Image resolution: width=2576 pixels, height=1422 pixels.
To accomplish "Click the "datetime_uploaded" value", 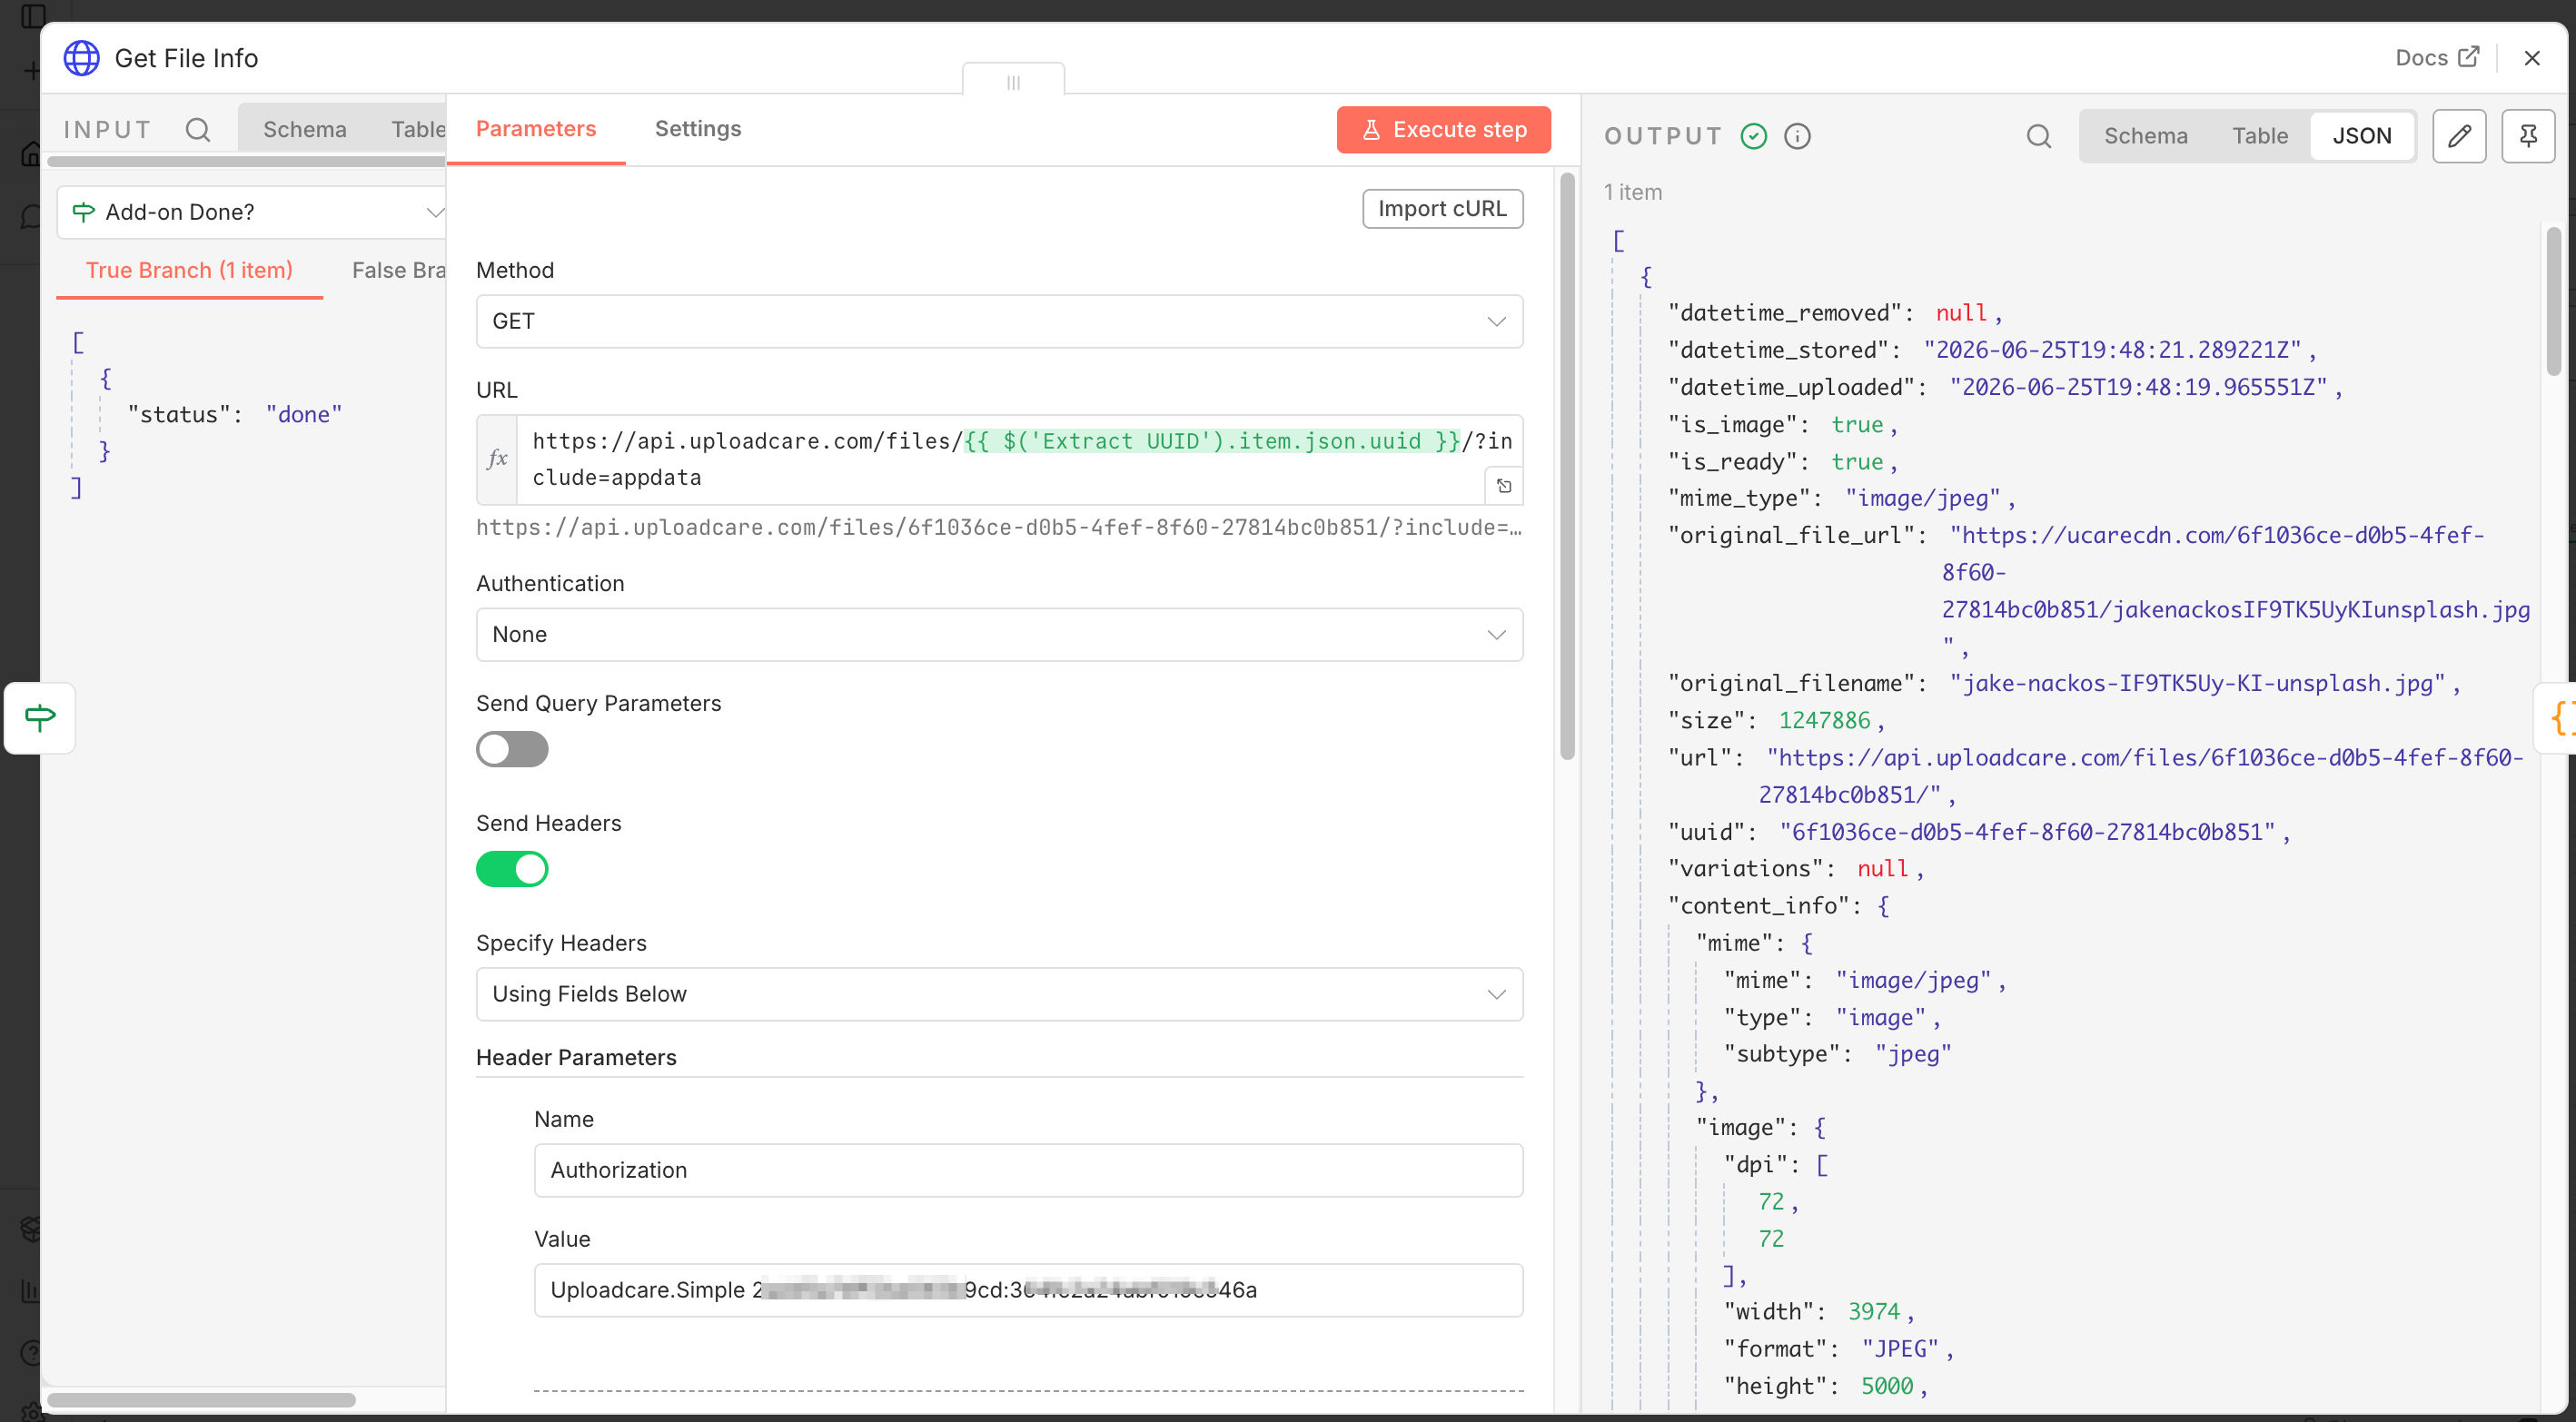I will pos(2139,387).
